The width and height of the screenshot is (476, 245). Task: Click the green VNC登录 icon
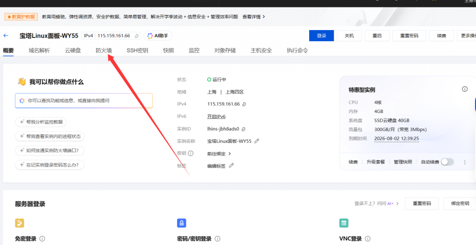click(344, 223)
